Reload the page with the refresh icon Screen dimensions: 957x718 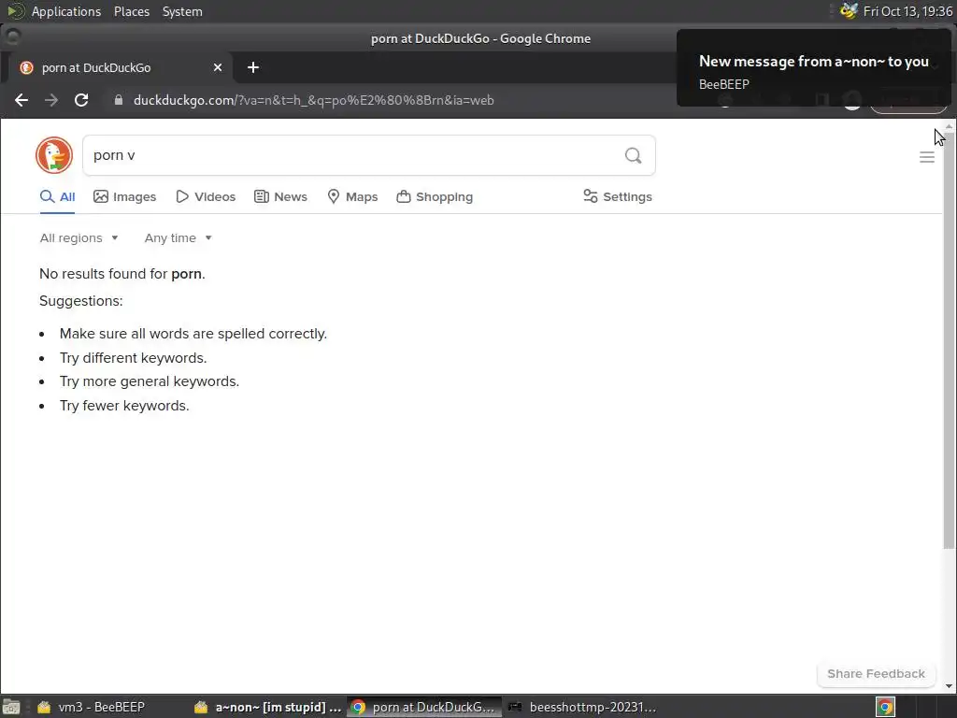coord(81,100)
